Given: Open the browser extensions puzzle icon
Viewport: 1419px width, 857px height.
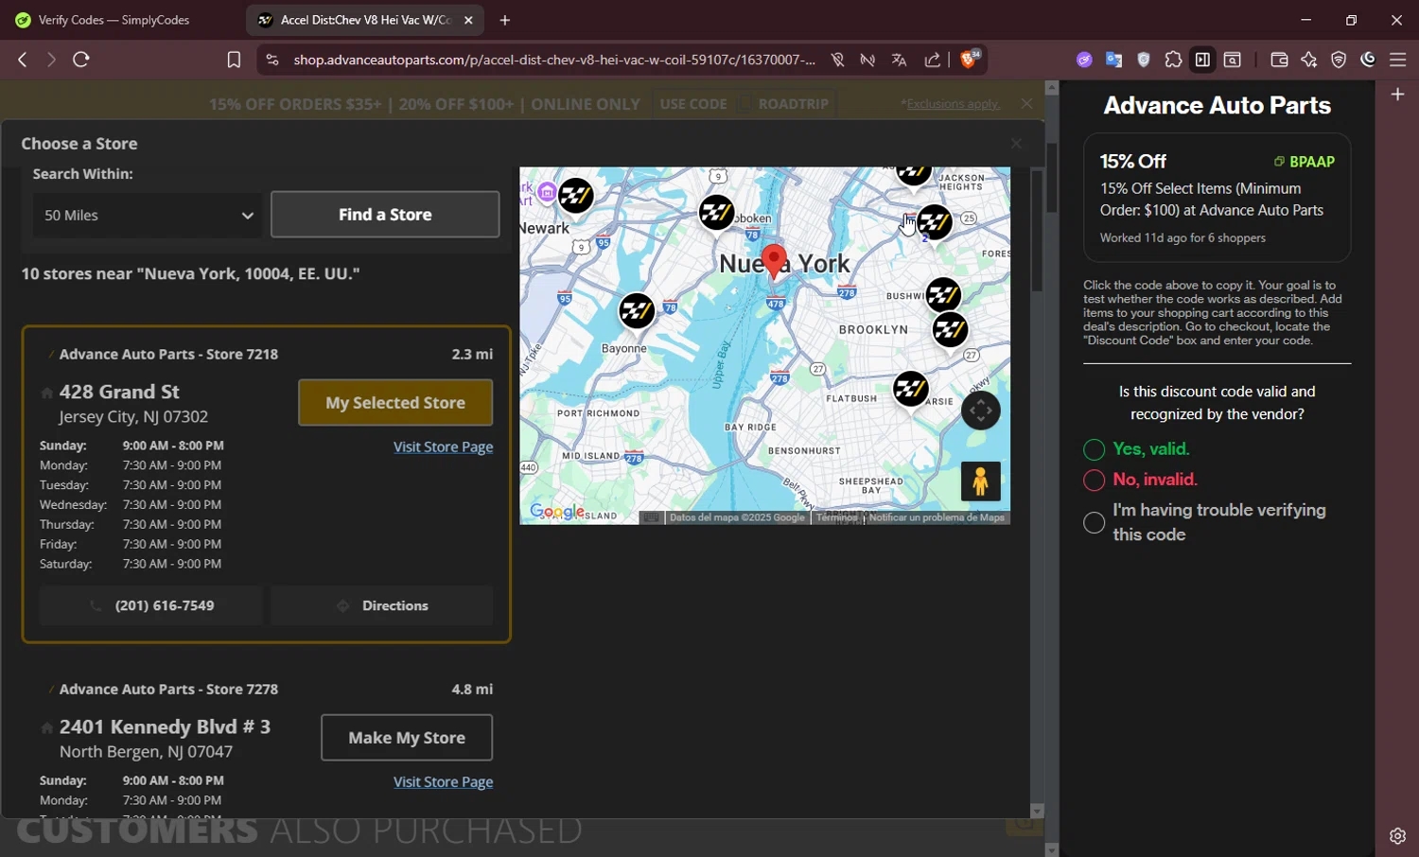Looking at the screenshot, I should [x=1173, y=60].
